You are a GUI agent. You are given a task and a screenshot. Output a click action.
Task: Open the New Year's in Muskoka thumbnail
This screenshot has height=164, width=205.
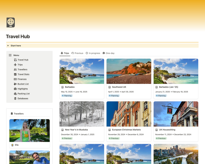point(82,114)
